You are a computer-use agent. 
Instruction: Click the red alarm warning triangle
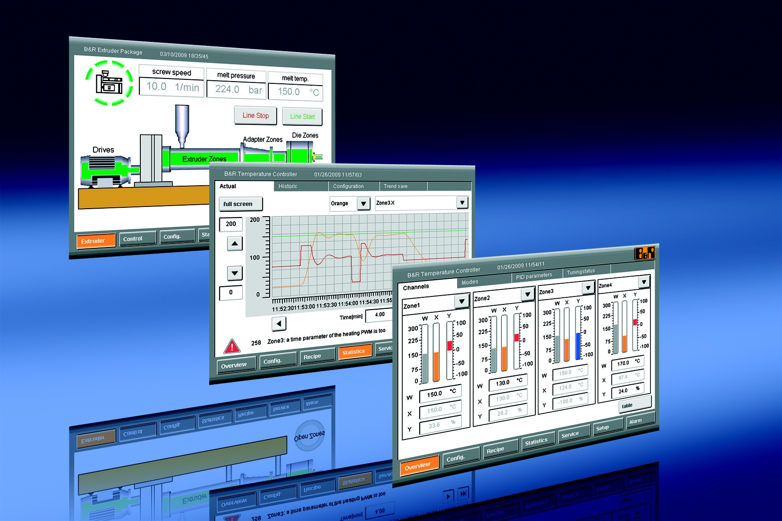(x=232, y=346)
